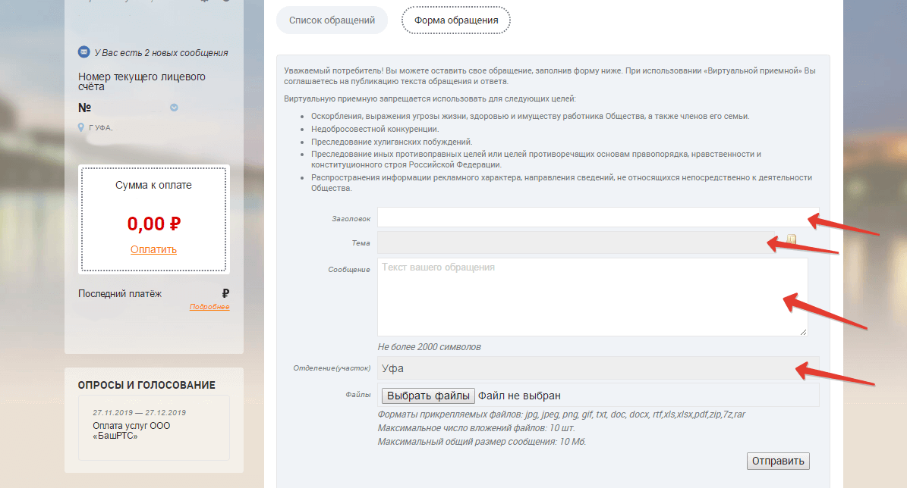Click the ruble sign beside Последний платёж
Screen dimensions: 907x488
[225, 293]
